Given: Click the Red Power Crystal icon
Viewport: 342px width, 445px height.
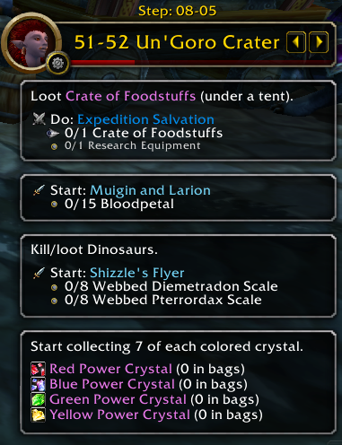Looking at the screenshot, I should click(x=39, y=369).
